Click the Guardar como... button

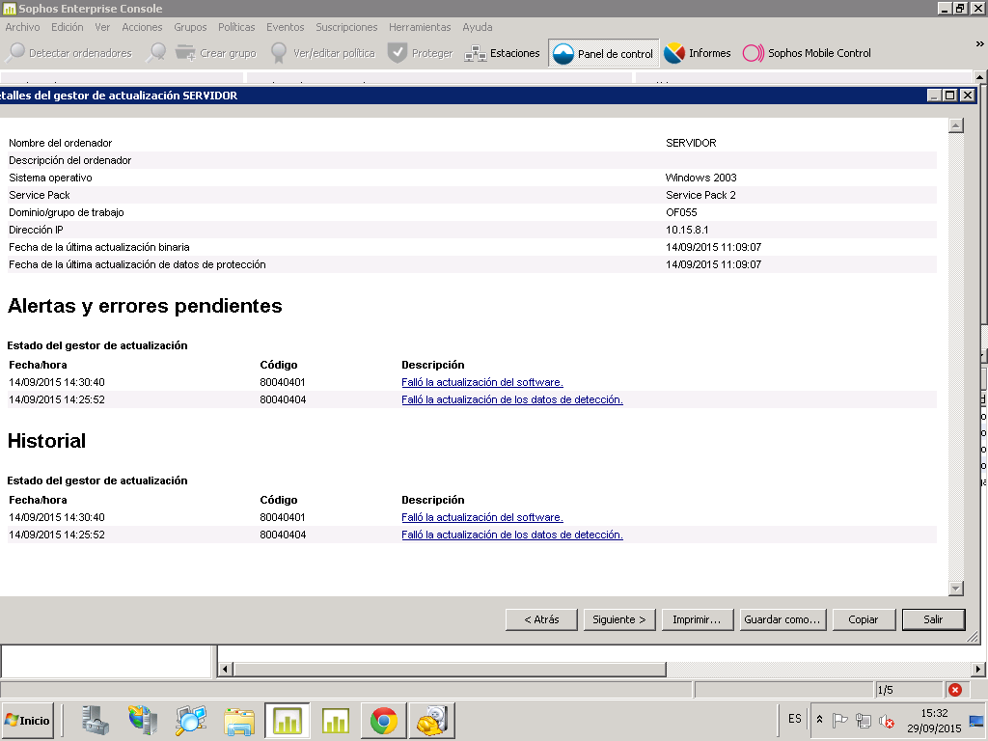click(x=782, y=619)
